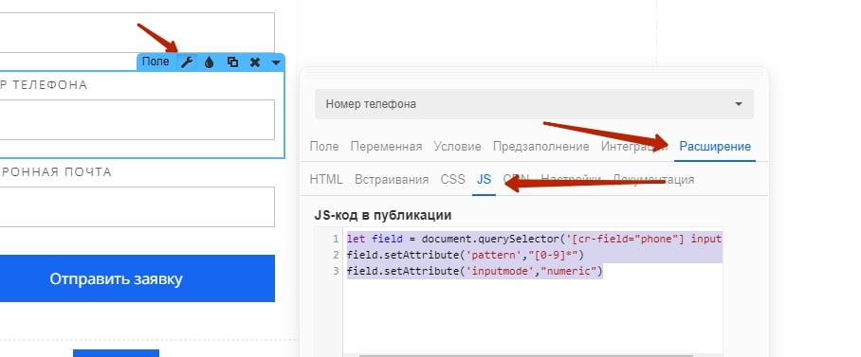Click the JS-код в публикации heading
861x357 pixels.
(383, 215)
